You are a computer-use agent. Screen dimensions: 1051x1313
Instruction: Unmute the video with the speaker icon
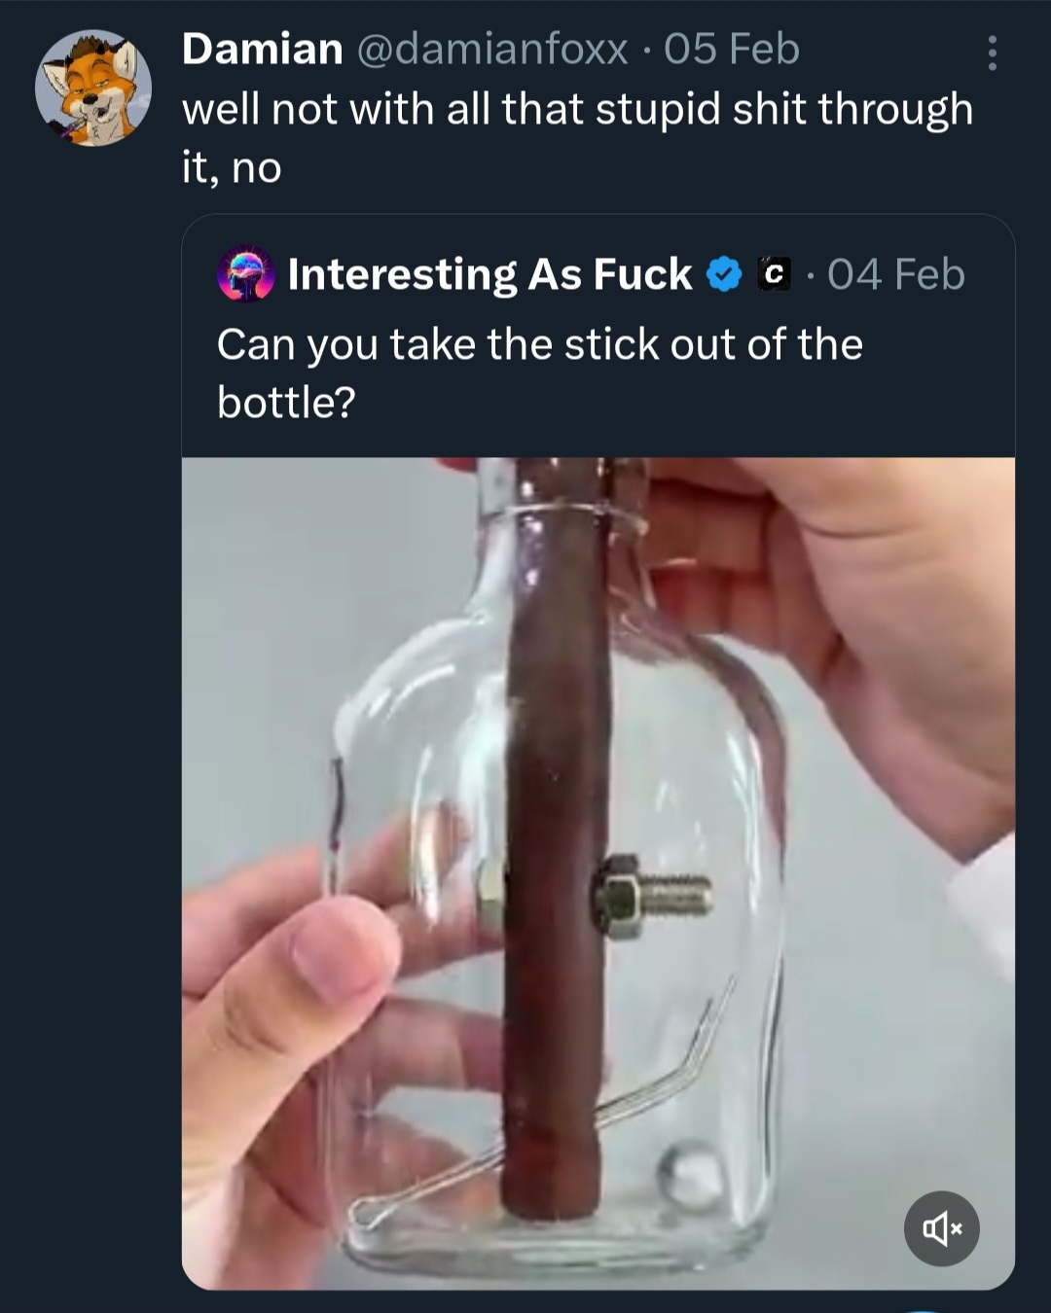941,1229
